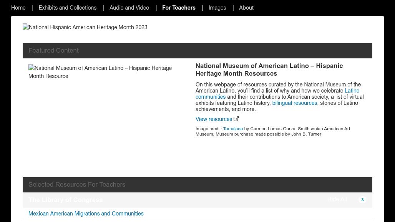Click the Hispanic Heritage Month Resources heading
The width and height of the screenshot is (395, 222).
(269, 70)
